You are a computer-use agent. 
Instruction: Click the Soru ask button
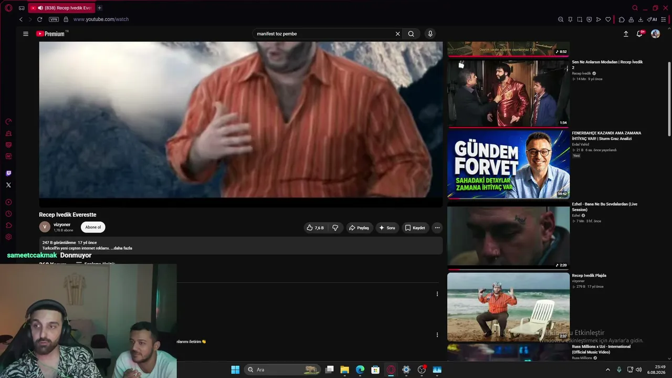(387, 228)
